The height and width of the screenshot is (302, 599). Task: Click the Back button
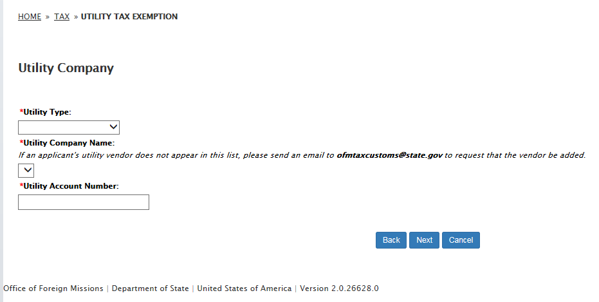(391, 240)
